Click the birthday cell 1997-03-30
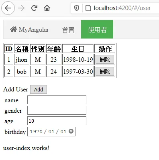This screenshot has width=159, height=160. click(78, 71)
